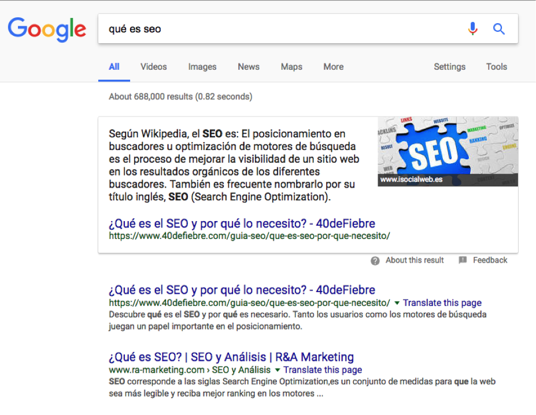Expand the green arrow next to the 40defiebre.com URL
Viewport: 536px width, 415px height.
[397, 303]
